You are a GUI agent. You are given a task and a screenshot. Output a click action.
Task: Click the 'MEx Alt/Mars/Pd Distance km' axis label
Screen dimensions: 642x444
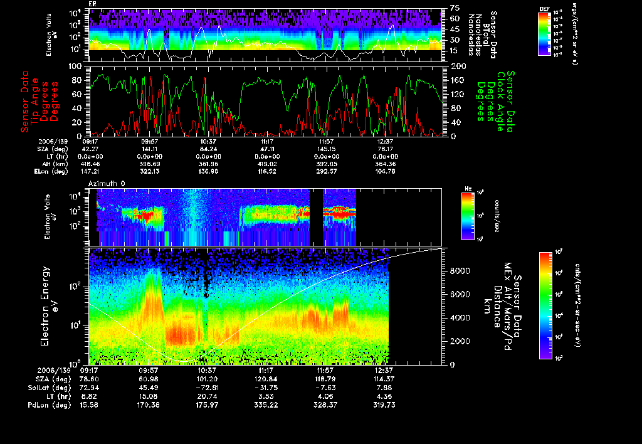tap(502, 307)
